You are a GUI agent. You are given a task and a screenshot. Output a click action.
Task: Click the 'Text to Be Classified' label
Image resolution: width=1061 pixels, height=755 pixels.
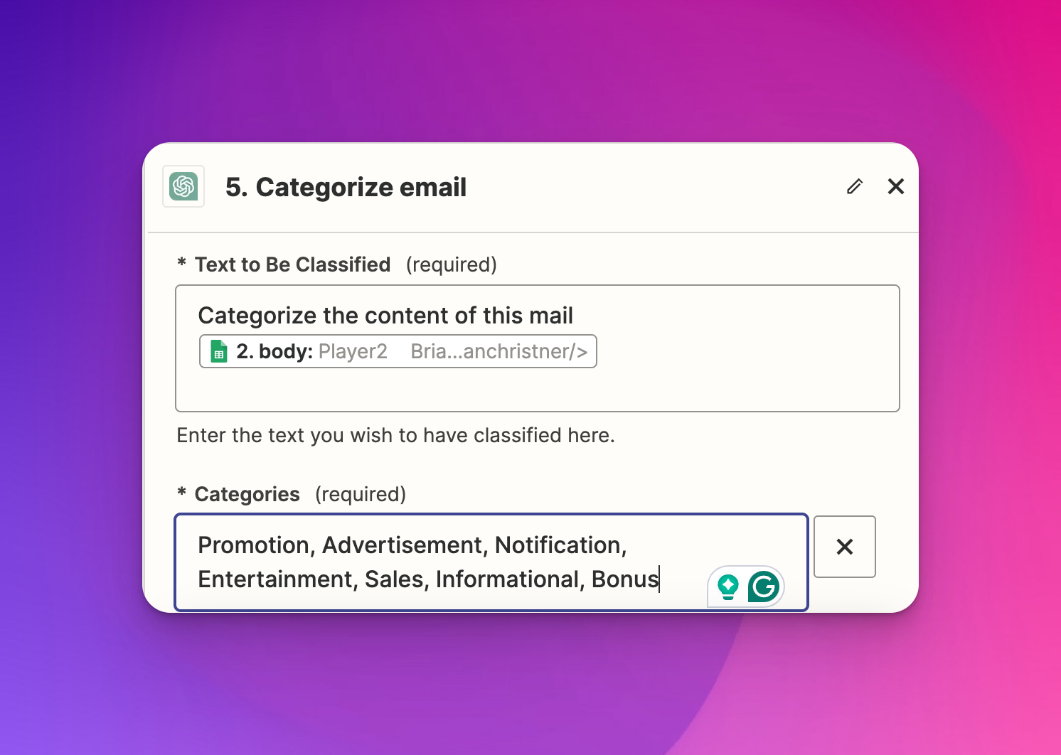(292, 264)
